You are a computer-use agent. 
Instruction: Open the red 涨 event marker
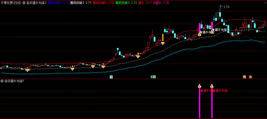pos(250,77)
